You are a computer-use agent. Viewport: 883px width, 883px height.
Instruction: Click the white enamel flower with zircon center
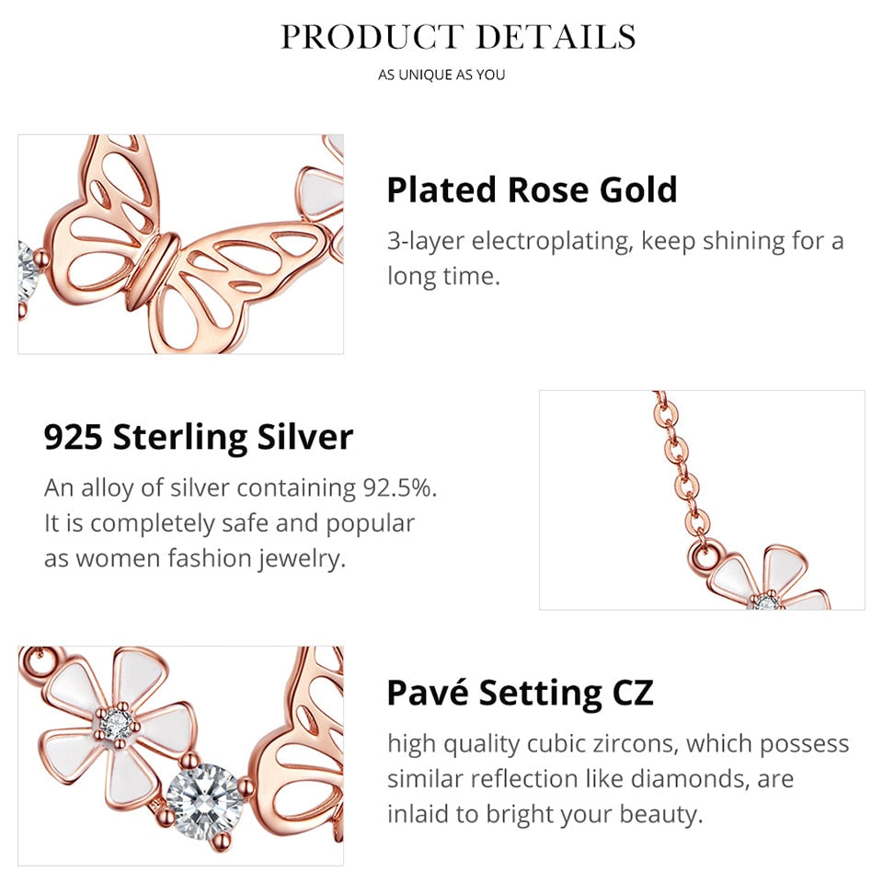tap(117, 727)
